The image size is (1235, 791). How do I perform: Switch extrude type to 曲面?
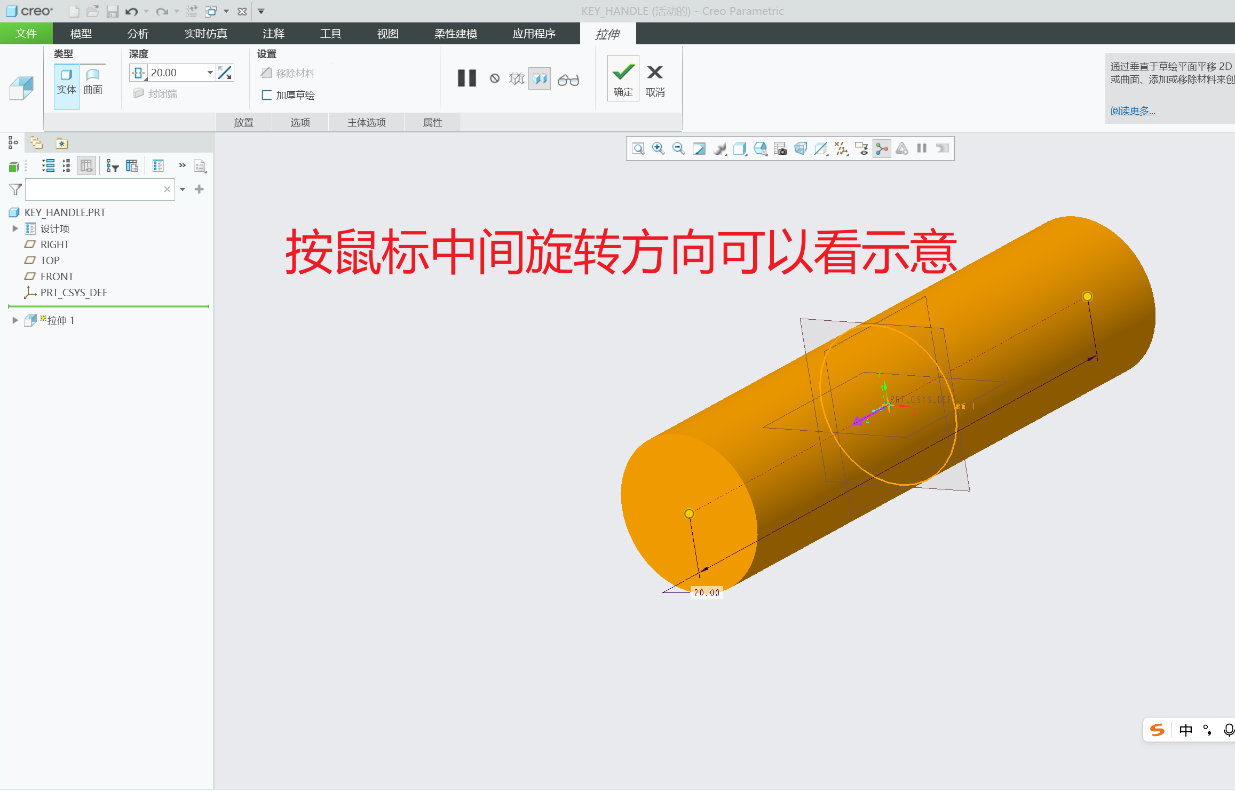point(92,80)
